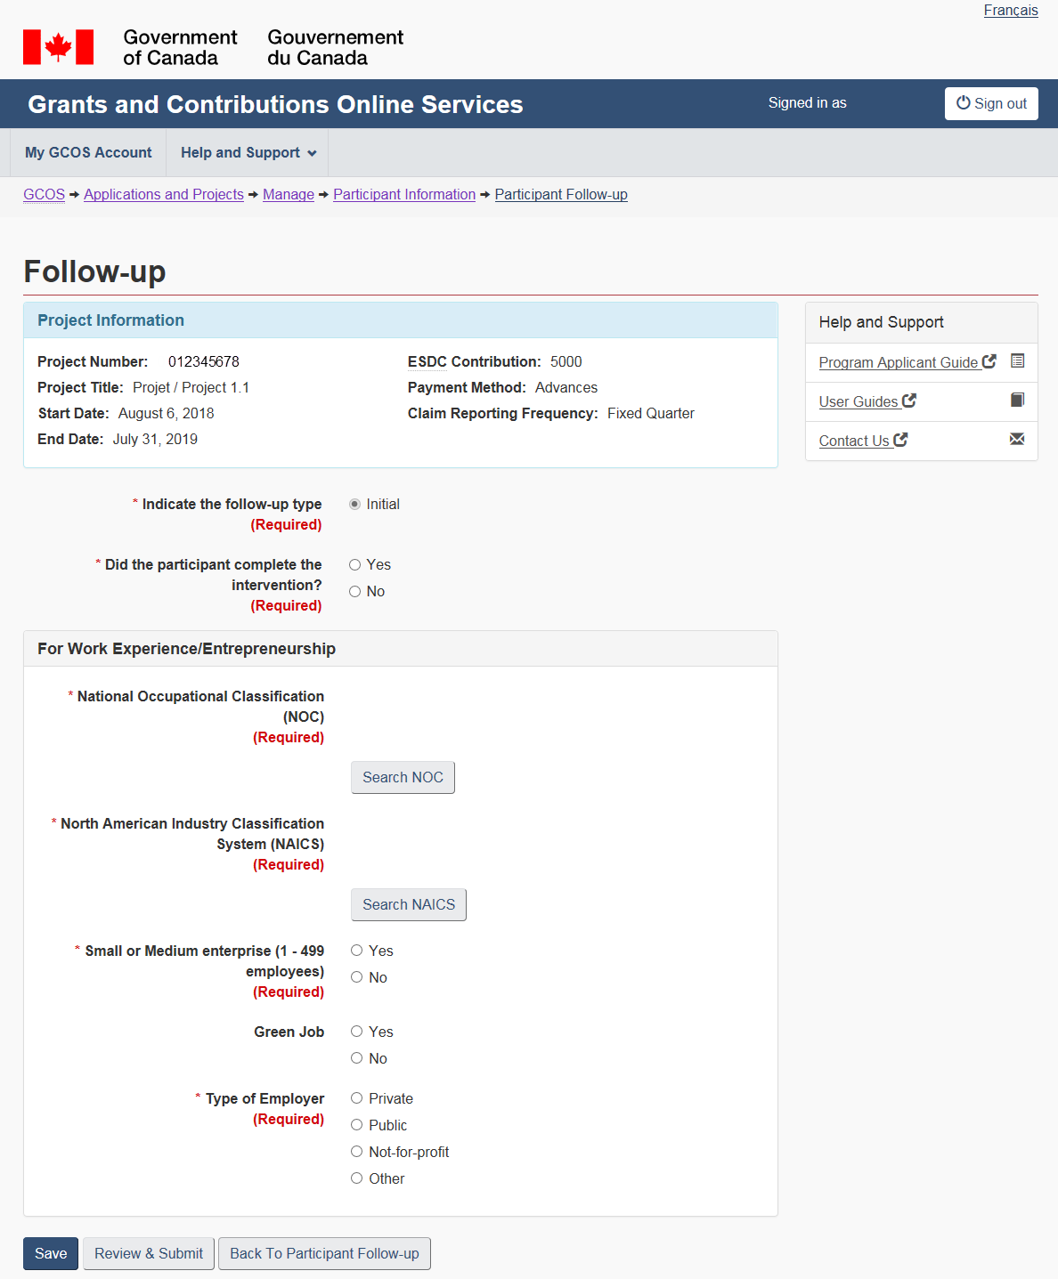Screen dimensions: 1058x1279
Task: Click the list icon beside Program Applicant Guide
Action: (1017, 361)
